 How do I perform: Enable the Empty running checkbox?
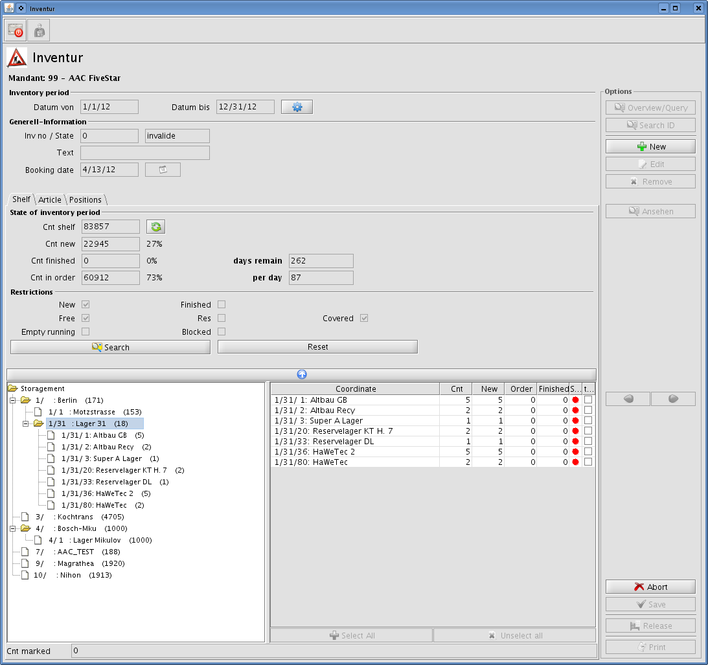pos(86,332)
